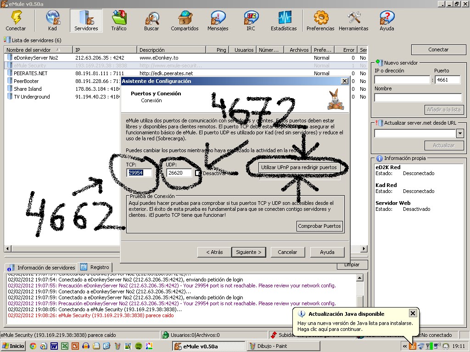The height and width of the screenshot is (352, 470).
Task: Open the Estadísticas toolbar icon
Action: pos(284,20)
